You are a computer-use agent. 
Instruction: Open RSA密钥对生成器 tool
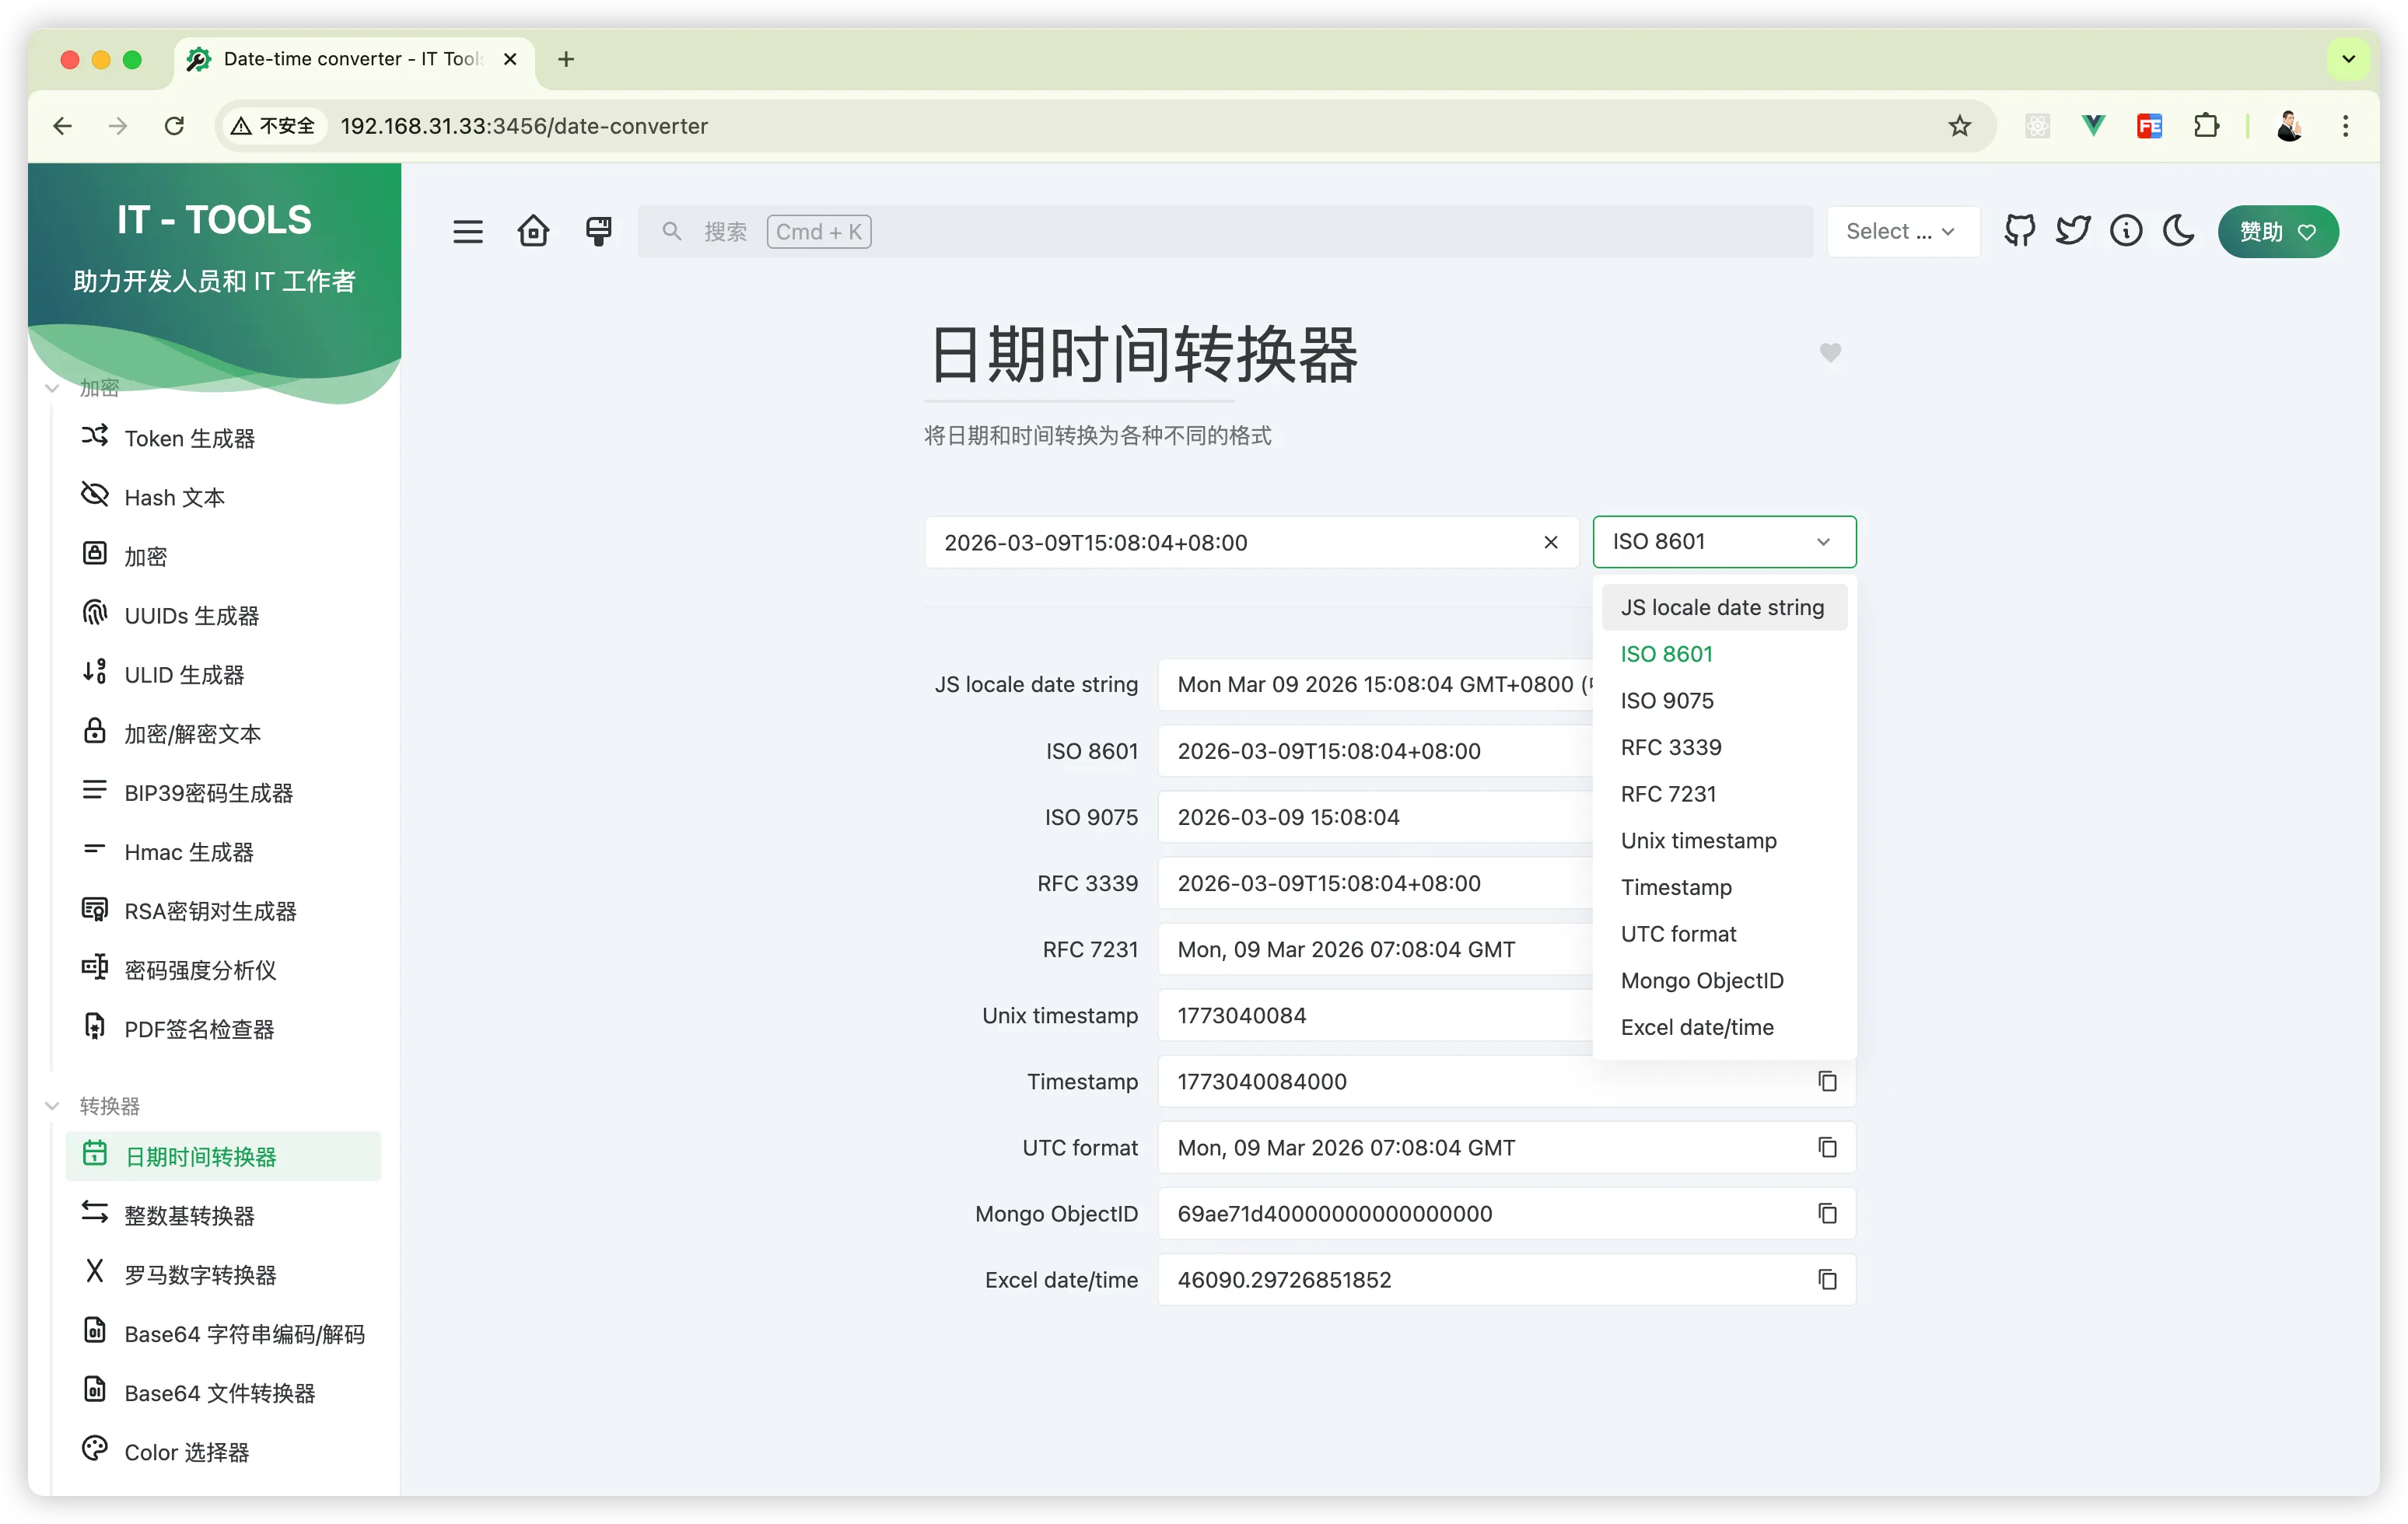coord(223,910)
